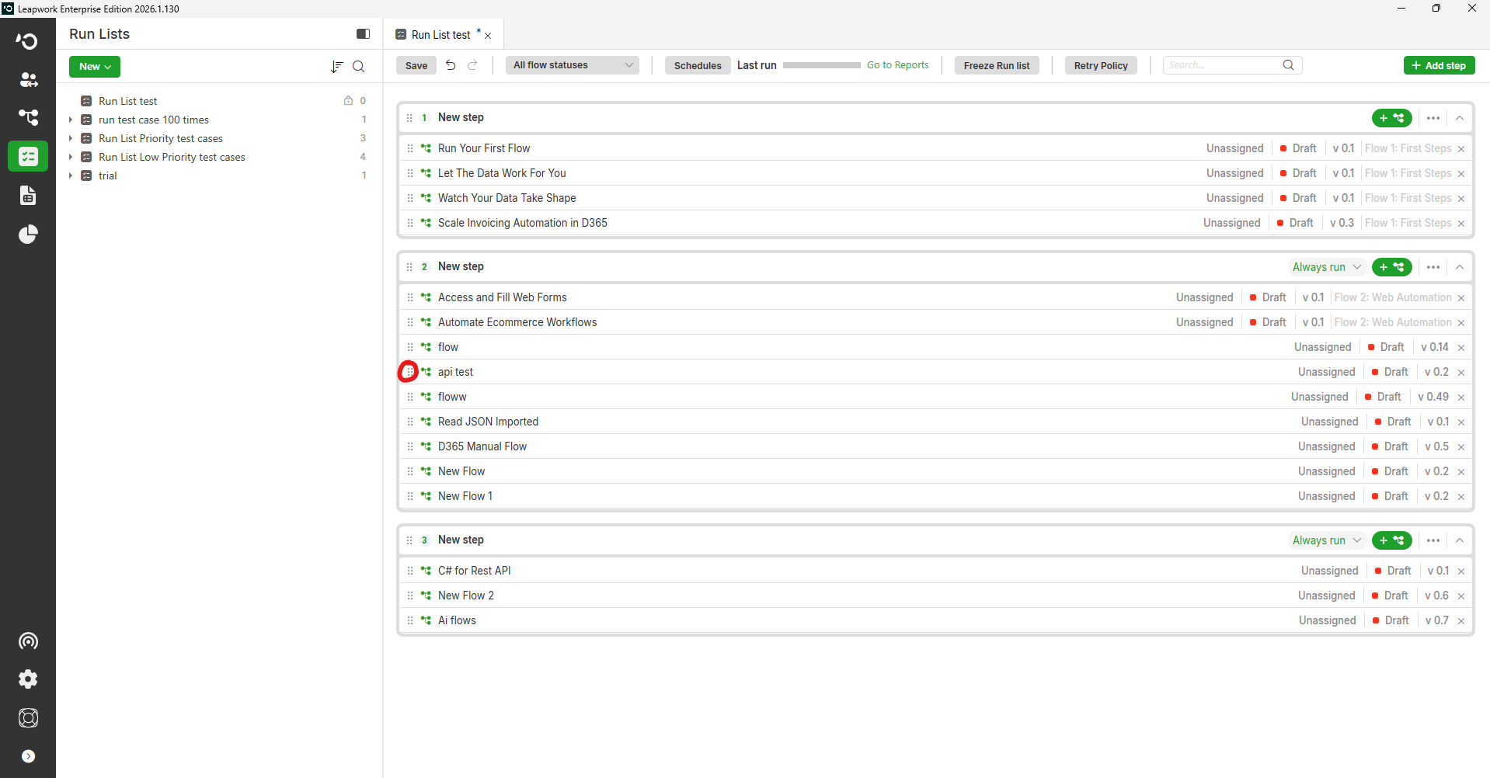Click the 'Retry Policy' button

point(1101,65)
